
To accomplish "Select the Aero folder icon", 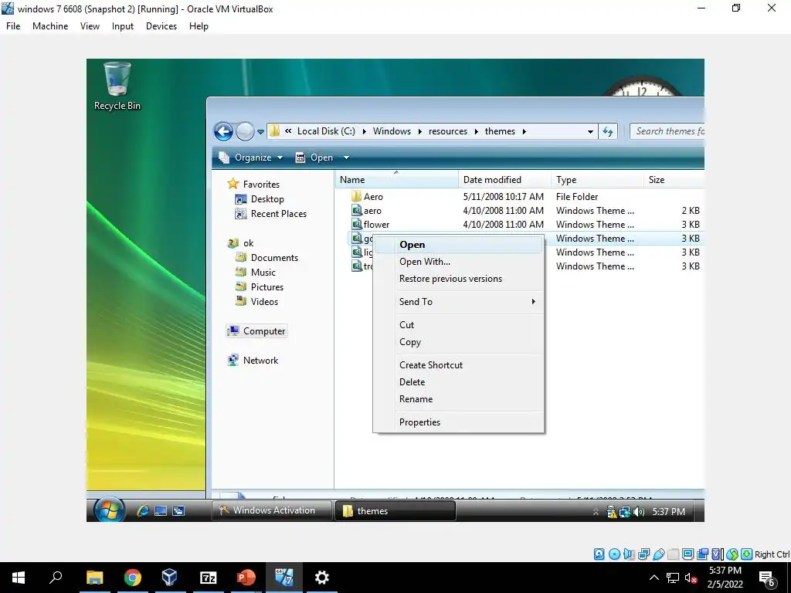I will [356, 197].
